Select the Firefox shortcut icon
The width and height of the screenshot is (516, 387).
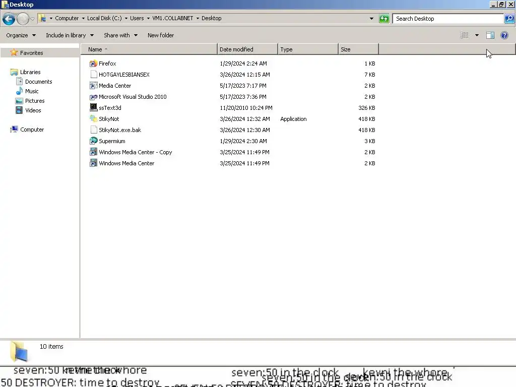[x=93, y=63]
